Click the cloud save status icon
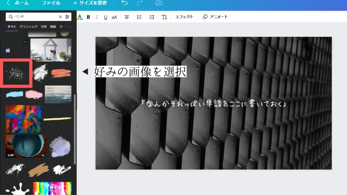Screen dimensions: 347x195 click(159, 3)
